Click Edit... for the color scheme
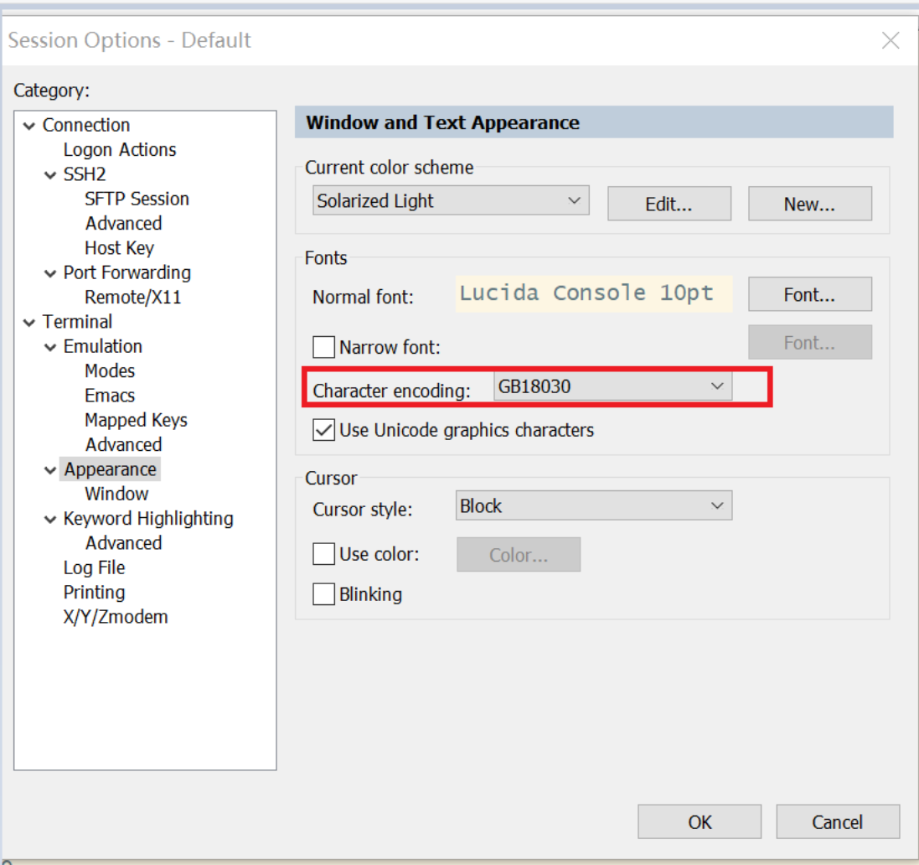The width and height of the screenshot is (919, 865). tap(669, 204)
